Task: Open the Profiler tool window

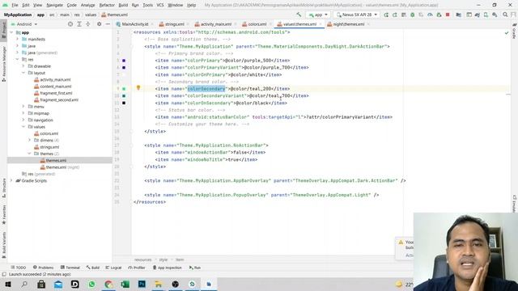Action: [137, 268]
